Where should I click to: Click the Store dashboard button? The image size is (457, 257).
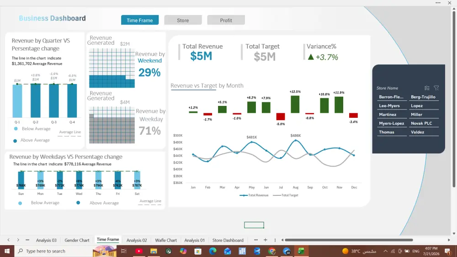click(x=183, y=20)
